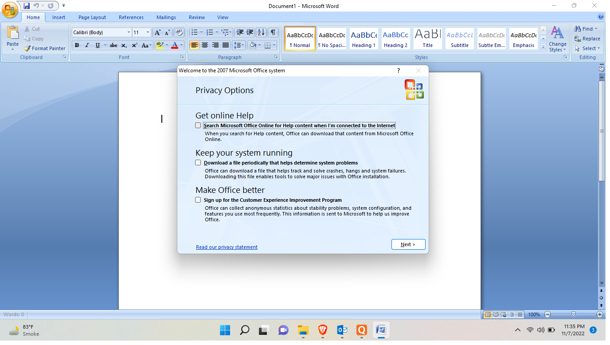The image size is (610, 345).
Task: Apply strikethrough to text
Action: [113, 45]
